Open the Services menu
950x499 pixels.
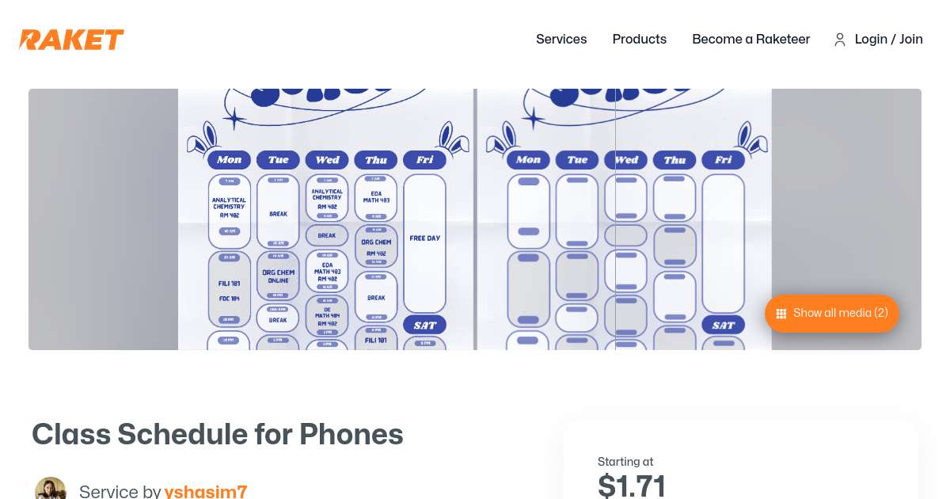coord(561,40)
